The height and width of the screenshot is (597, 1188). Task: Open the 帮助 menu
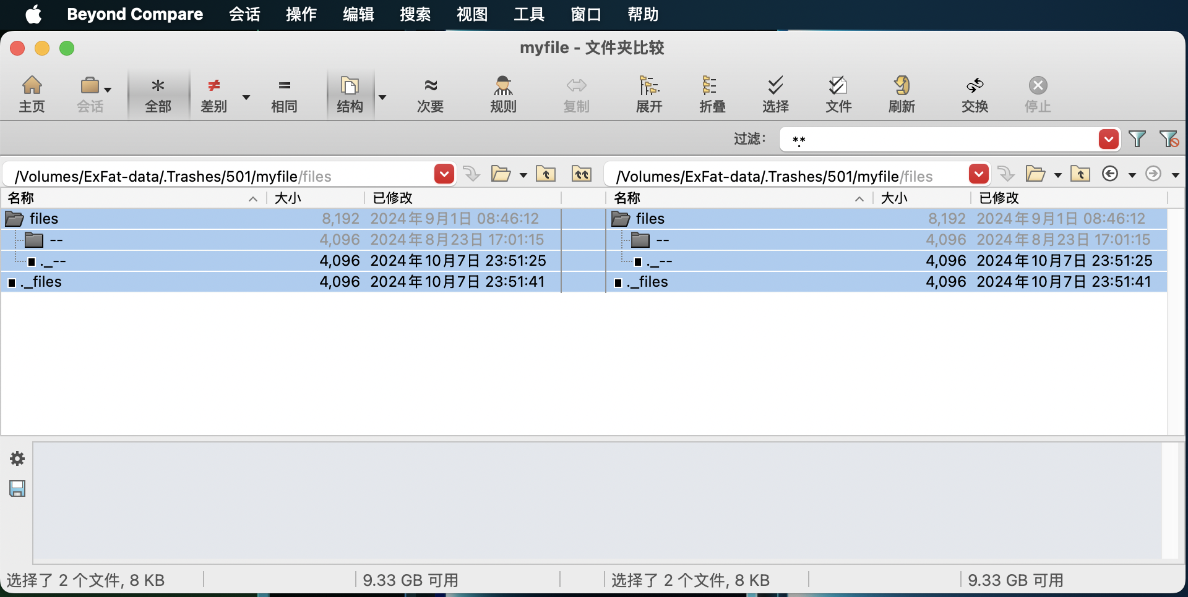pos(643,14)
